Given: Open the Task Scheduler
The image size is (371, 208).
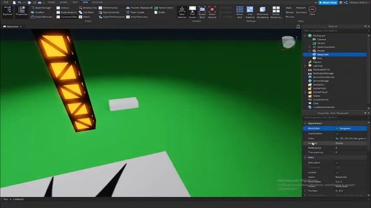Looking at the screenshot, I should 109,12.
